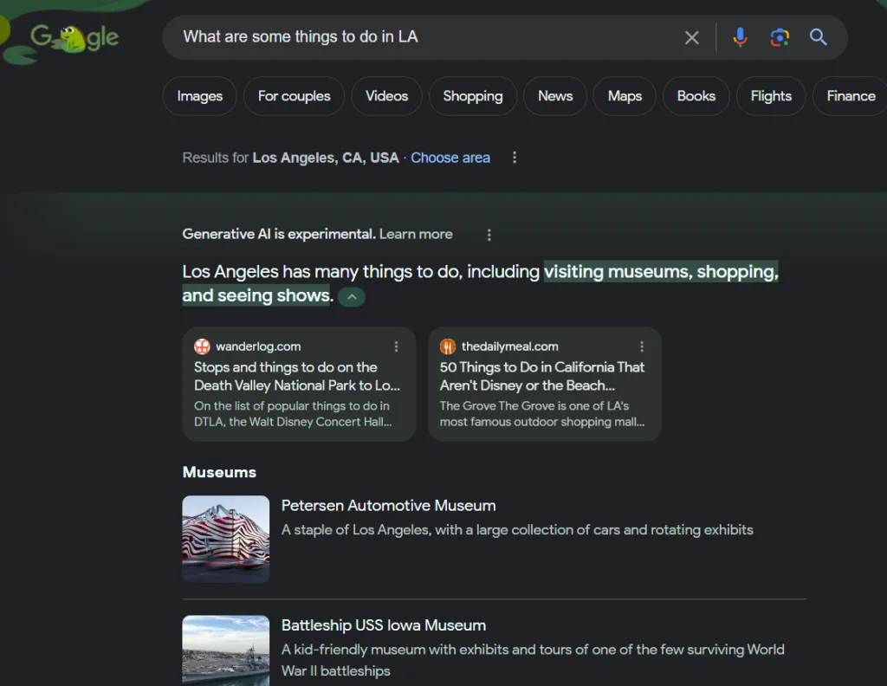Open Google Lens image search icon
Viewport: 887px width, 686px height.
[780, 37]
